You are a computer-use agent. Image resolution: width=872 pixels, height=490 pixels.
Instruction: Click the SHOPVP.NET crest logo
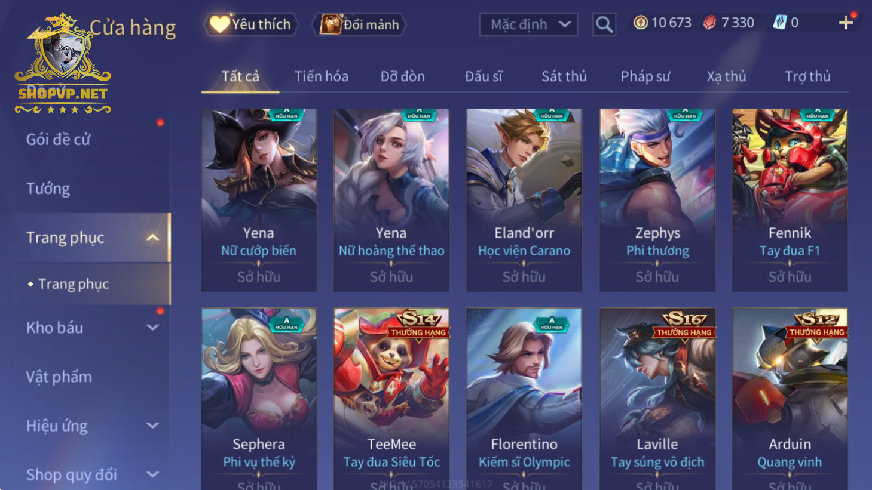coord(63,64)
